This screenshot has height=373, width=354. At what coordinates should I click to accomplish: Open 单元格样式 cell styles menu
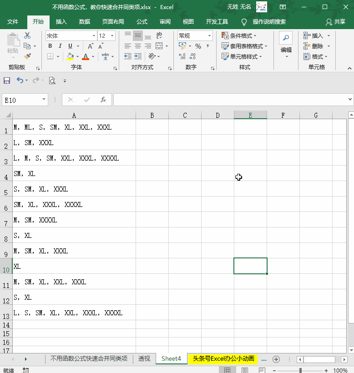[242, 56]
